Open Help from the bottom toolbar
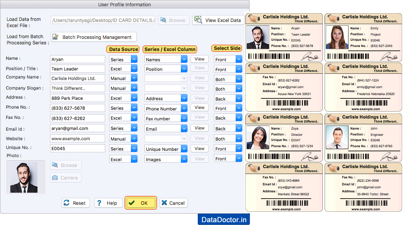 click(108, 203)
